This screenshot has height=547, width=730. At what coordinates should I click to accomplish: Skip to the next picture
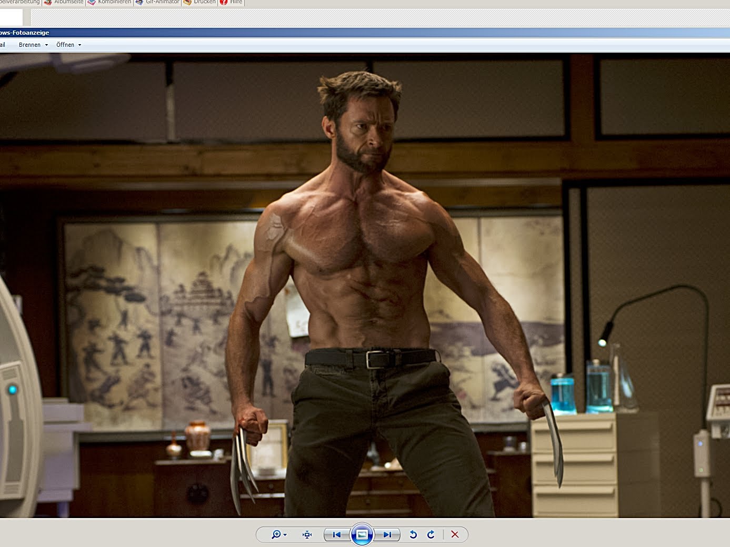click(x=387, y=534)
